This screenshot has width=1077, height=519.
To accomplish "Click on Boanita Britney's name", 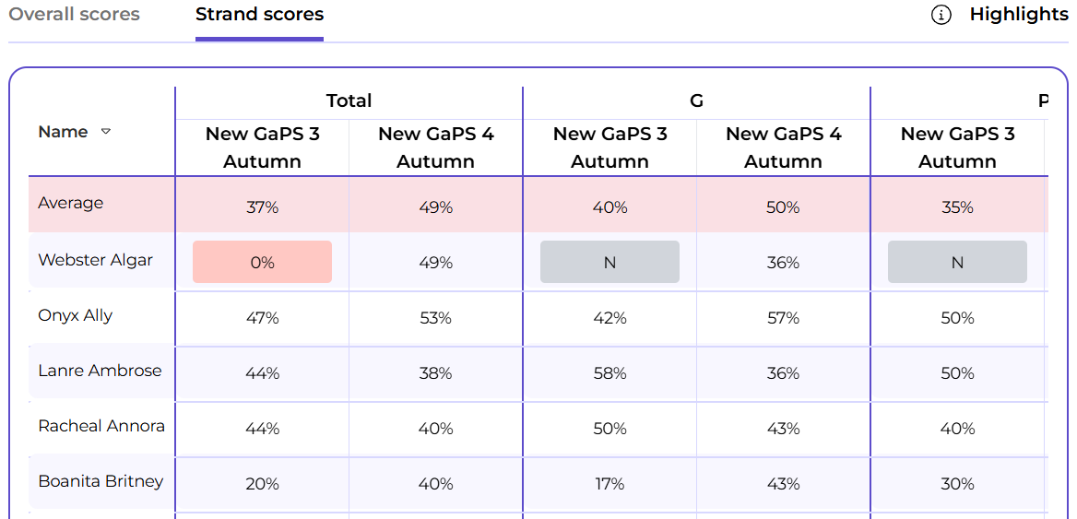I will 101,481.
